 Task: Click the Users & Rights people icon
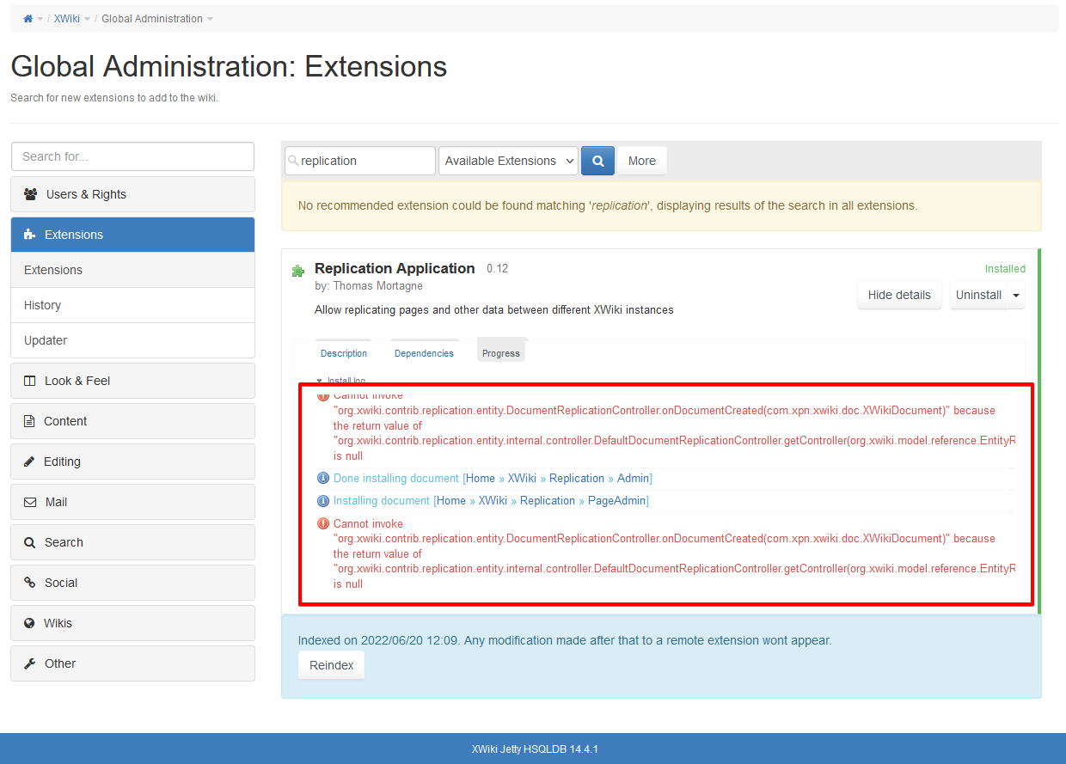pyautogui.click(x=31, y=194)
